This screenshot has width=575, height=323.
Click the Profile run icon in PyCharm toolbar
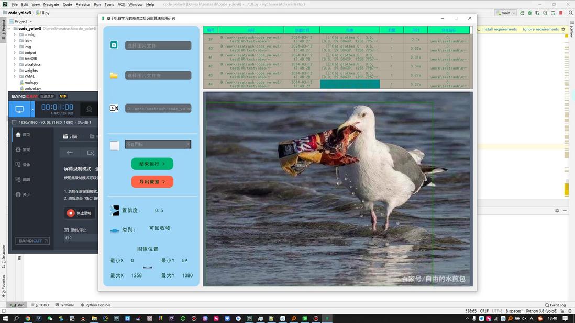pos(545,13)
